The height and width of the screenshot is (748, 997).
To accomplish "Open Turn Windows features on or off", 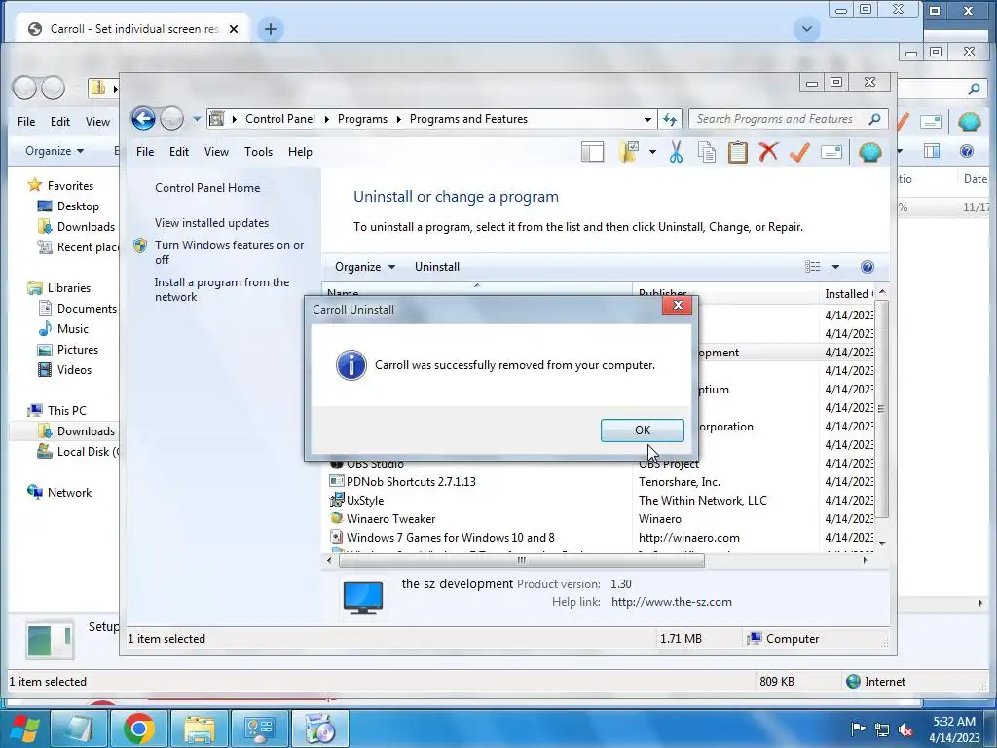I will [x=229, y=252].
